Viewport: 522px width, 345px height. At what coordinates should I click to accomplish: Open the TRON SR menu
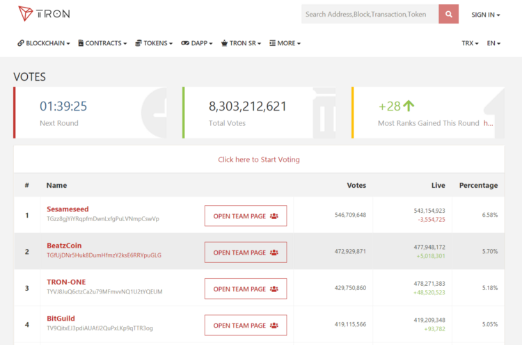coord(241,43)
